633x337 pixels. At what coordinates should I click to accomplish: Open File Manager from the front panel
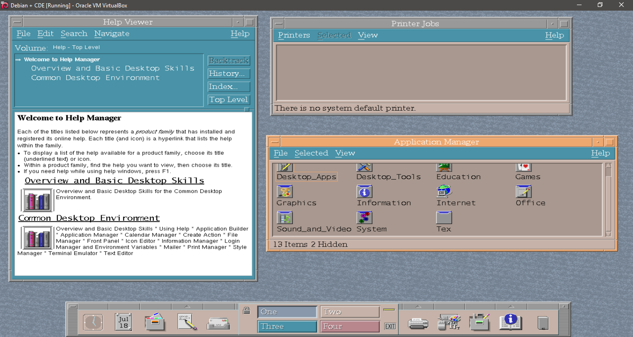click(x=155, y=322)
